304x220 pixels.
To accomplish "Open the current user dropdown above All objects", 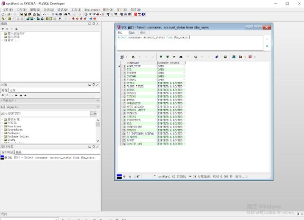I will click(x=50, y=101).
